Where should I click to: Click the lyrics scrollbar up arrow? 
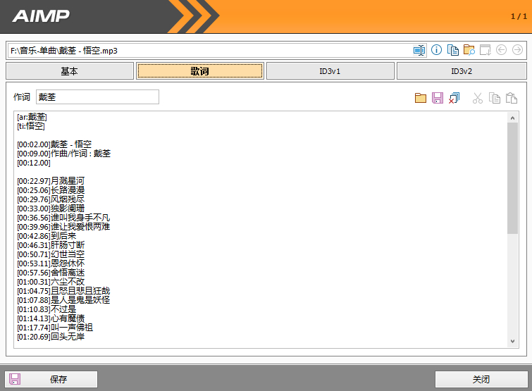pyautogui.click(x=512, y=118)
